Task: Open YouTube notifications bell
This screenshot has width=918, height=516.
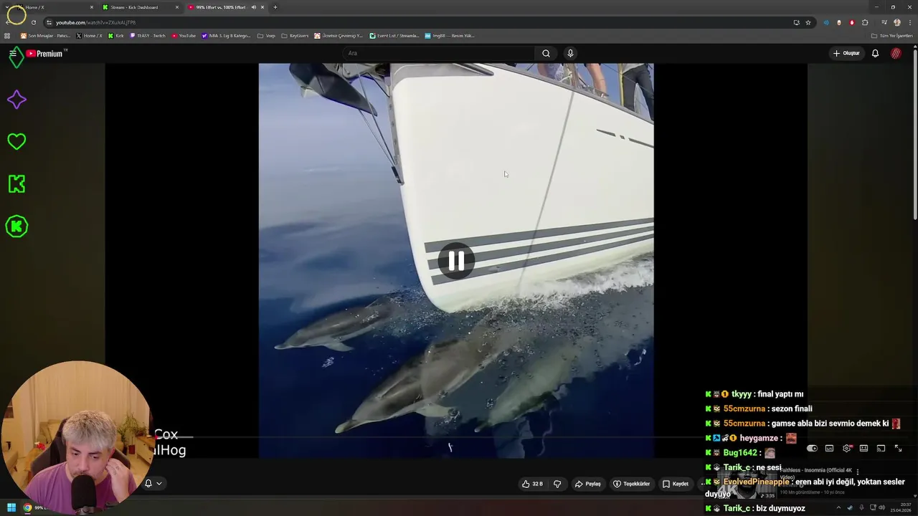Action: pyautogui.click(x=875, y=53)
